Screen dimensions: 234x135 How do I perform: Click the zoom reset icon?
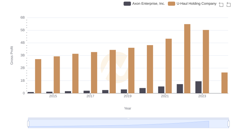(x=228, y=4)
